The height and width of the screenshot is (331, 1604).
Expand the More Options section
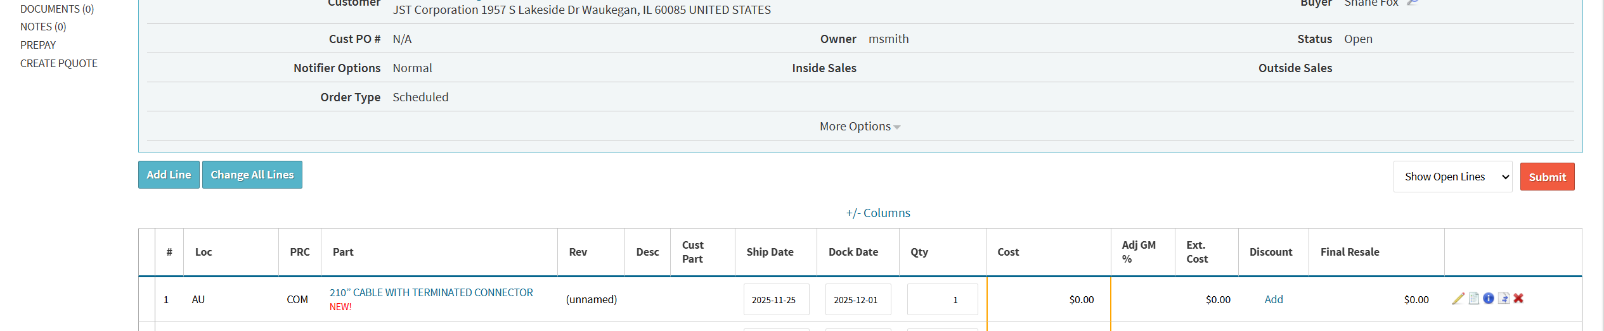point(860,127)
